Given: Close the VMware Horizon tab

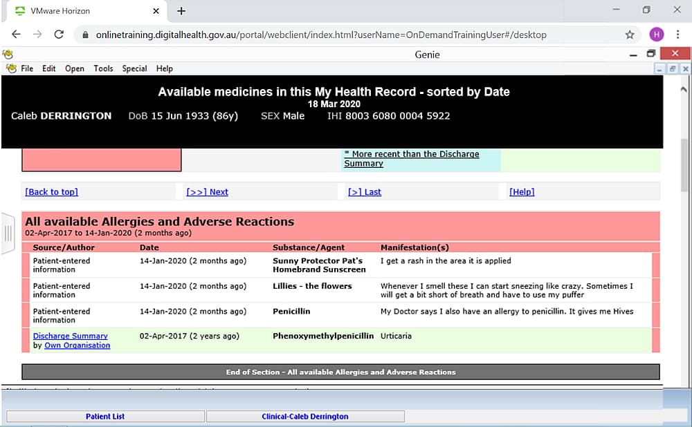Looking at the screenshot, I should point(156,11).
